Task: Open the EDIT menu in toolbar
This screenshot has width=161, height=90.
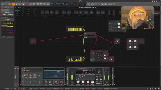Action: coord(92,4)
